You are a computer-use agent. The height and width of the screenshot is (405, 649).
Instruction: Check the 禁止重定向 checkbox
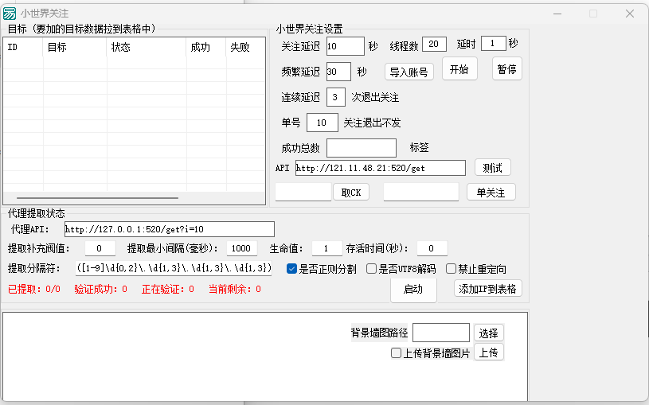[x=452, y=269]
